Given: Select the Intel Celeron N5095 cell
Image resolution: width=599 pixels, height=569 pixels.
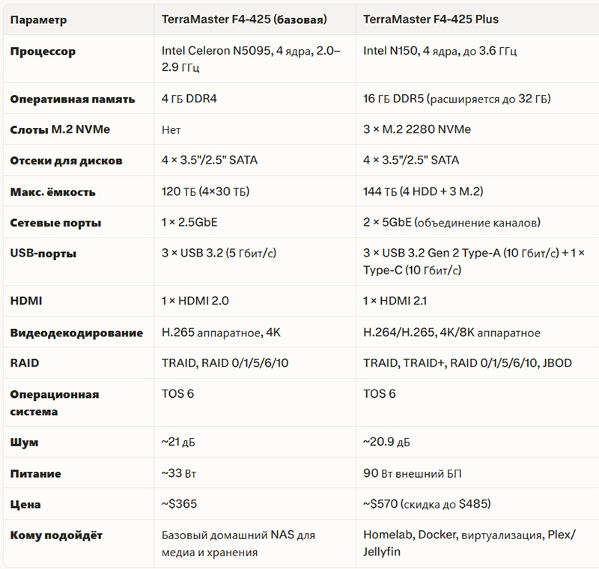Looking at the screenshot, I should point(251,59).
